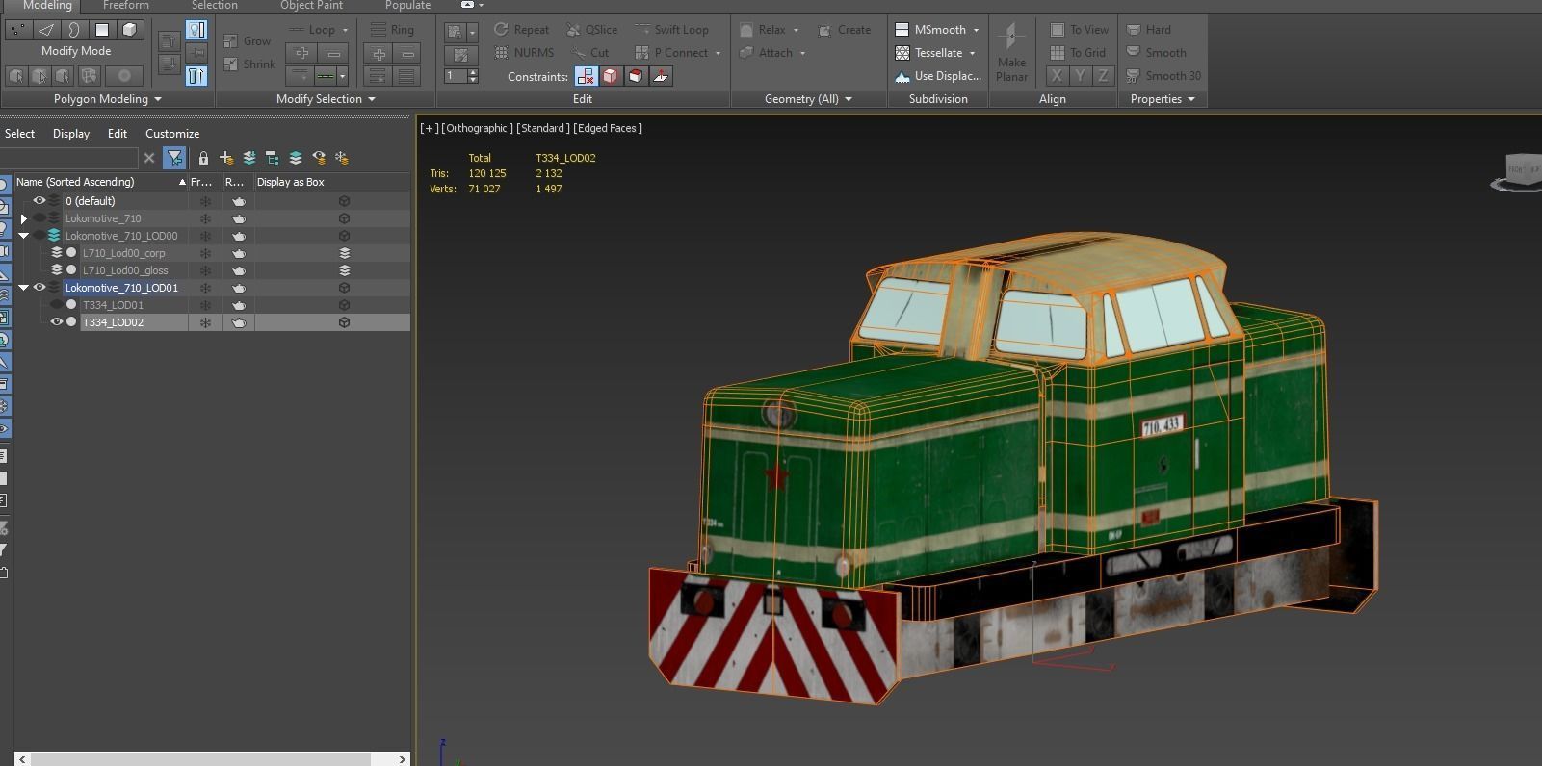Open the Attach dropdown arrow

pos(802,53)
